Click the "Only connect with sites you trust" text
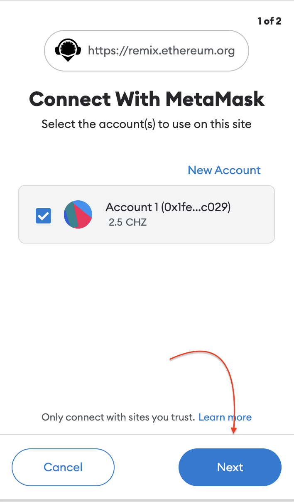 [x=118, y=417]
